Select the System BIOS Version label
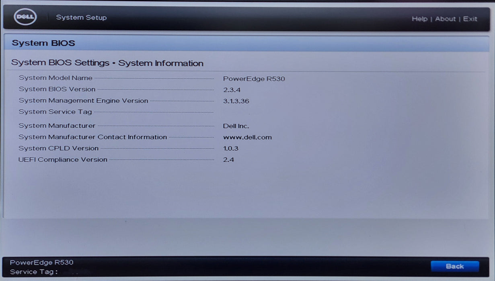Screen dimensions: 495x281 click(57, 89)
